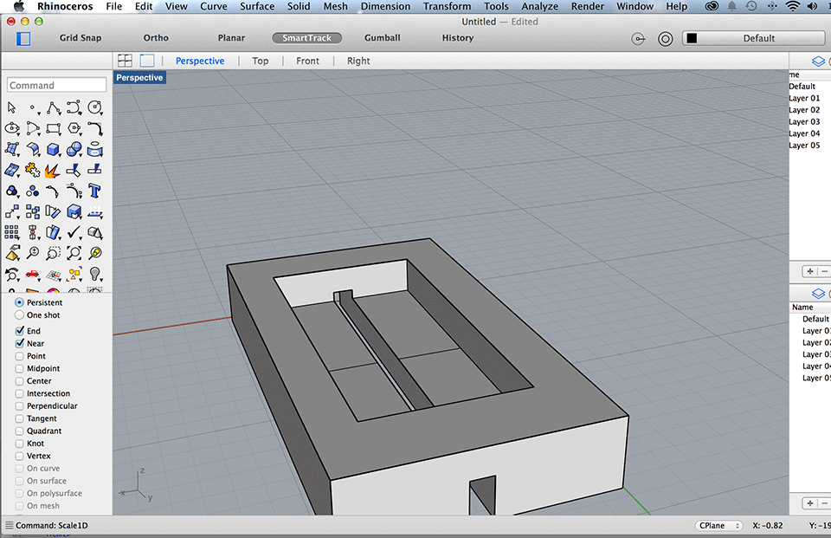Click into the Command input field
831x538 pixels.
pyautogui.click(x=57, y=85)
